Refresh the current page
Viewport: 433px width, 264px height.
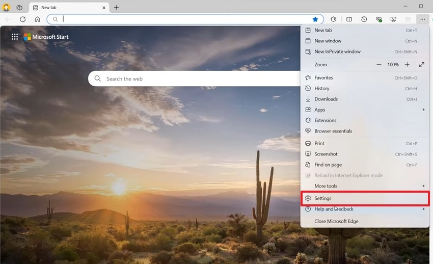(23, 19)
